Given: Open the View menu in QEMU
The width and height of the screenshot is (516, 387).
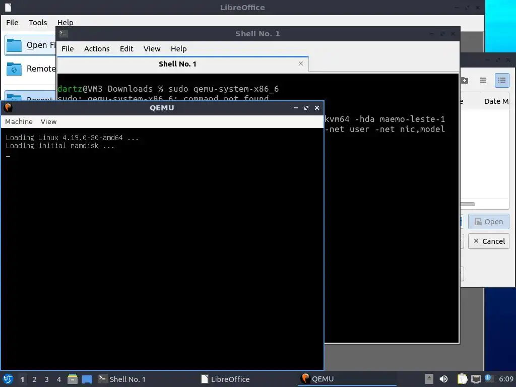Looking at the screenshot, I should [x=49, y=122].
